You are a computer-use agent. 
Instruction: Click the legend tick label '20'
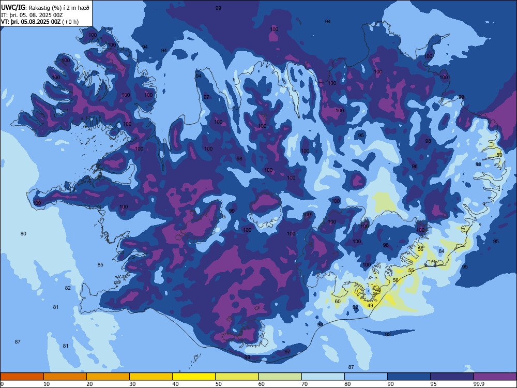tap(89, 384)
